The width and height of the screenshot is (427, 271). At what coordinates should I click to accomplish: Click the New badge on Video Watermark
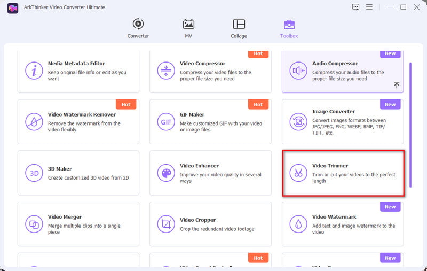pos(390,207)
